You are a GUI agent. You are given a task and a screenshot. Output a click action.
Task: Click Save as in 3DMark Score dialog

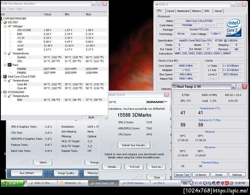[x=157, y=167]
